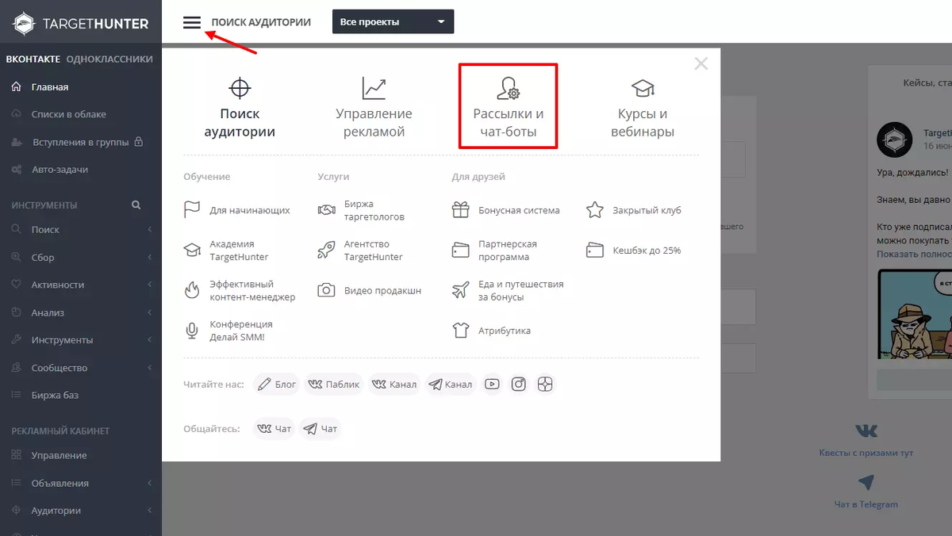Screen dimensions: 952x536
Task: Click the Еда и путешествия airplane icon
Action: pyautogui.click(x=461, y=290)
